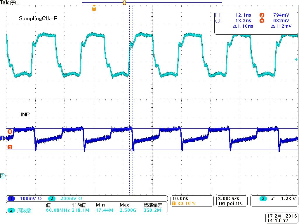Select the 'Tek 停止' status label

9,3
